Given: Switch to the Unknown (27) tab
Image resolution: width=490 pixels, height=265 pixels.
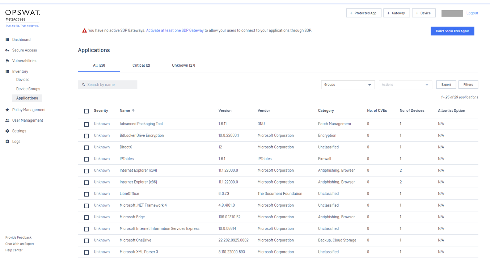Looking at the screenshot, I should (x=183, y=66).
